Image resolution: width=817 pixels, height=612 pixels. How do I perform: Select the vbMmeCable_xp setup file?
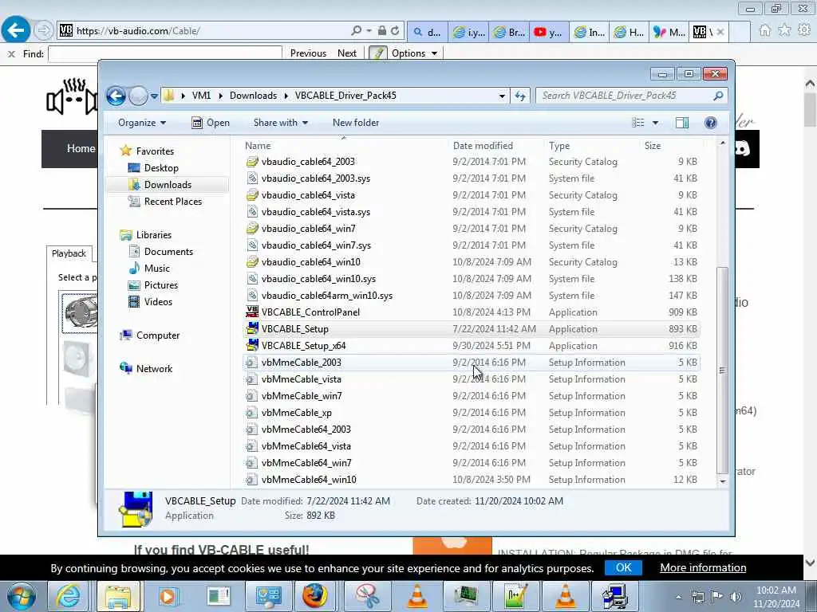[471, 412]
